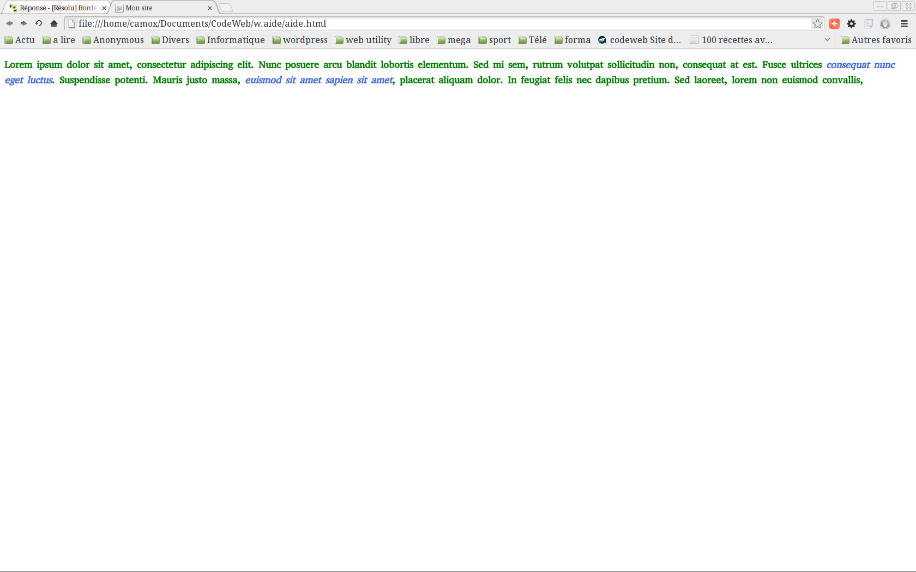Go back with the browser back arrow
Image resolution: width=916 pixels, height=572 pixels.
[x=9, y=23]
